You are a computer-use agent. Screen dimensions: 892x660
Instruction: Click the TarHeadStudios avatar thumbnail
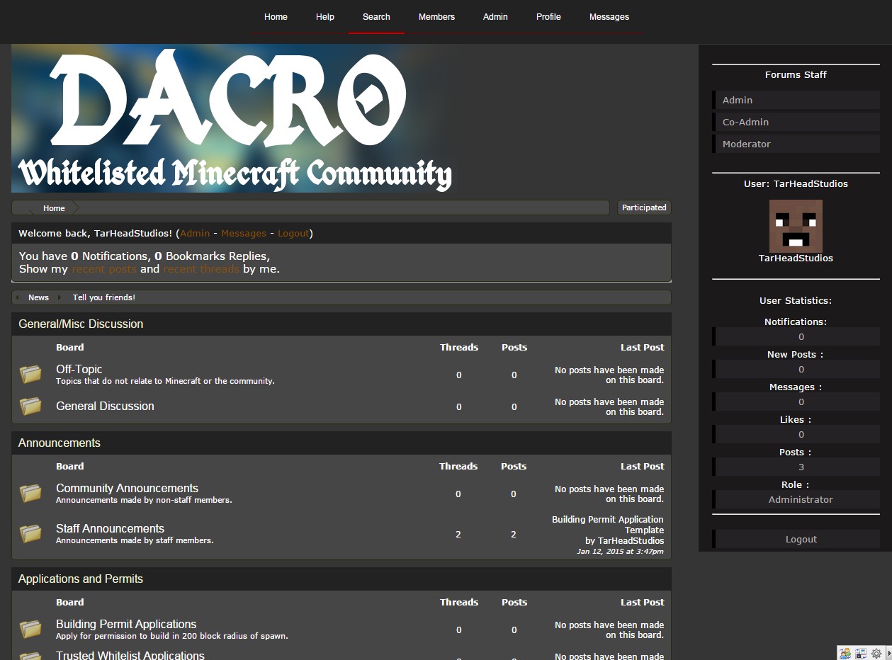coord(796,225)
